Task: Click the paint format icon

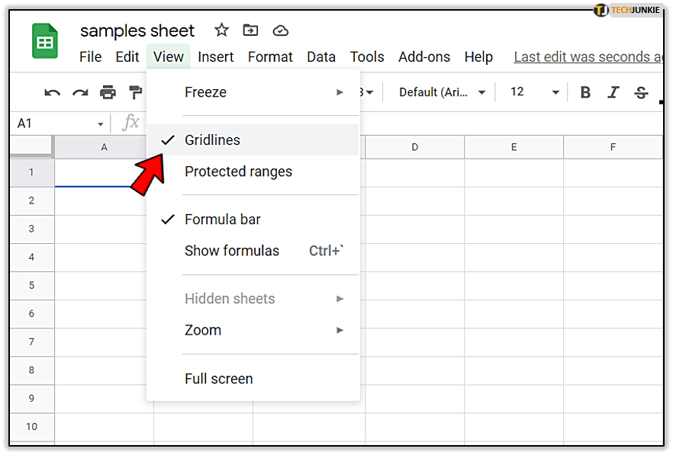Action: [136, 92]
